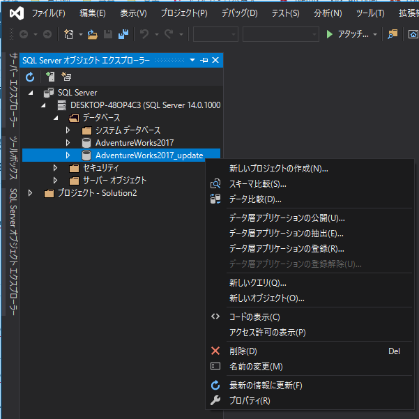Viewport: 419px width, 419px height.
Task: Collapse the SQL Server root node
Action: pyautogui.click(x=31, y=93)
